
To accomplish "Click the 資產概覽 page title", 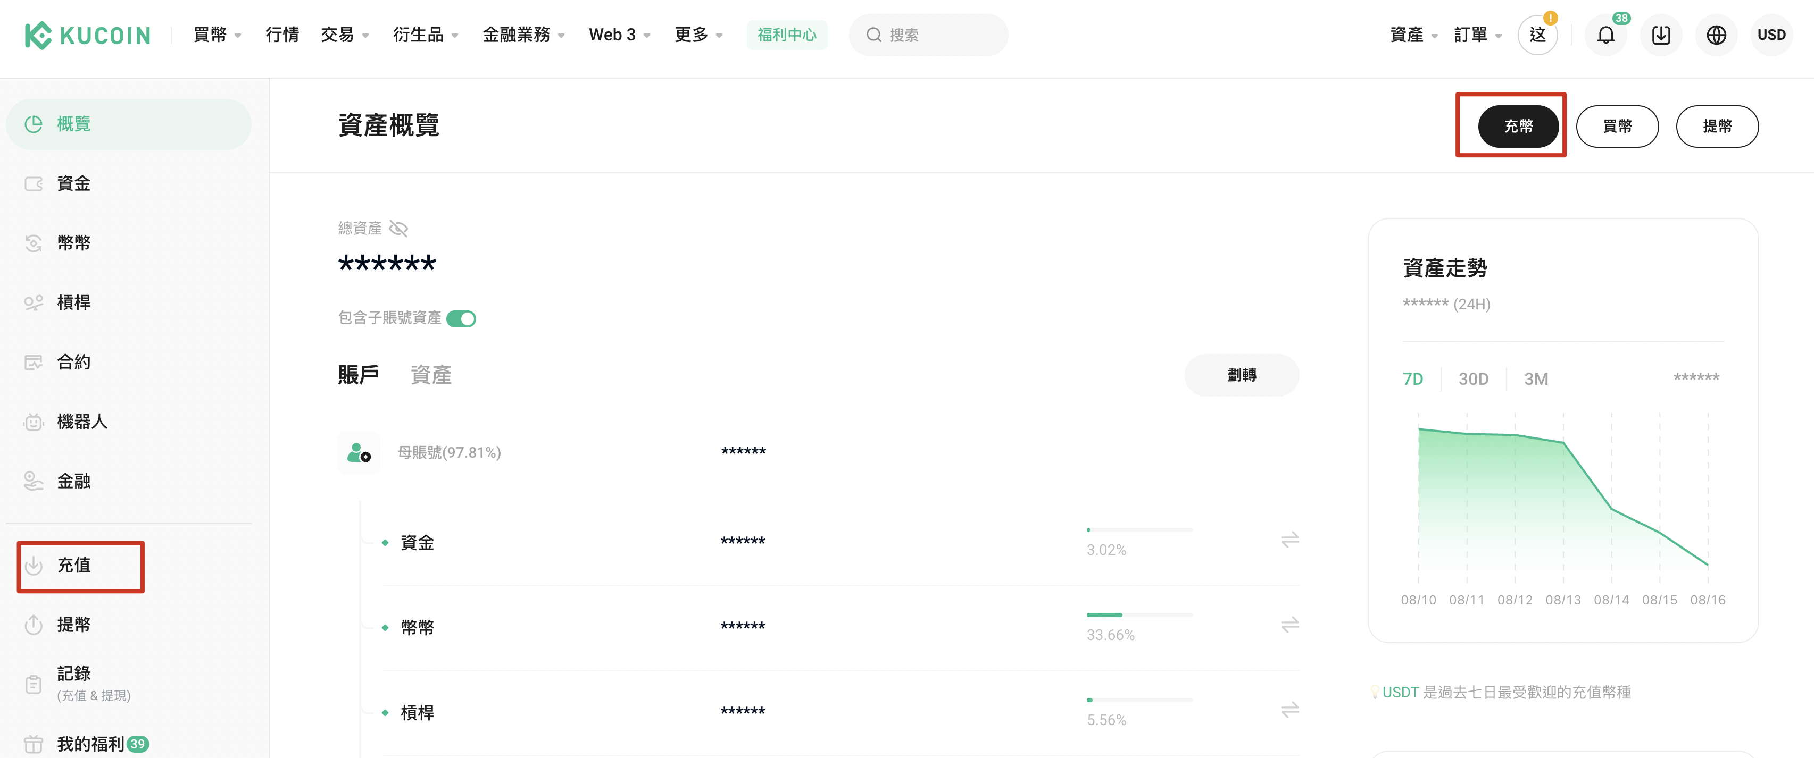I will pyautogui.click(x=388, y=125).
